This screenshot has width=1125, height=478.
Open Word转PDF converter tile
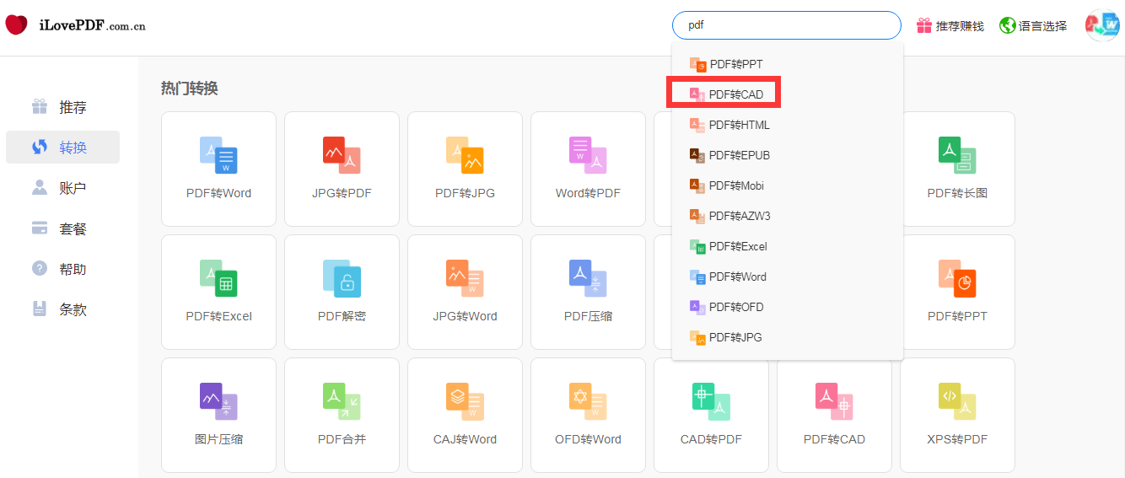pyautogui.click(x=588, y=156)
